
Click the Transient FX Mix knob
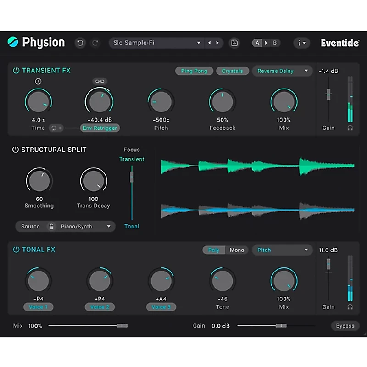[284, 102]
